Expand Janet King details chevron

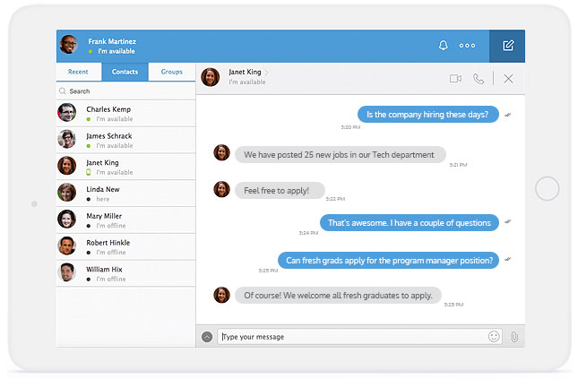266,73
